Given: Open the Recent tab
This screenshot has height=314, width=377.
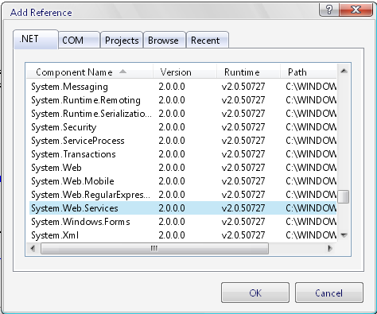Looking at the screenshot, I should (x=208, y=40).
